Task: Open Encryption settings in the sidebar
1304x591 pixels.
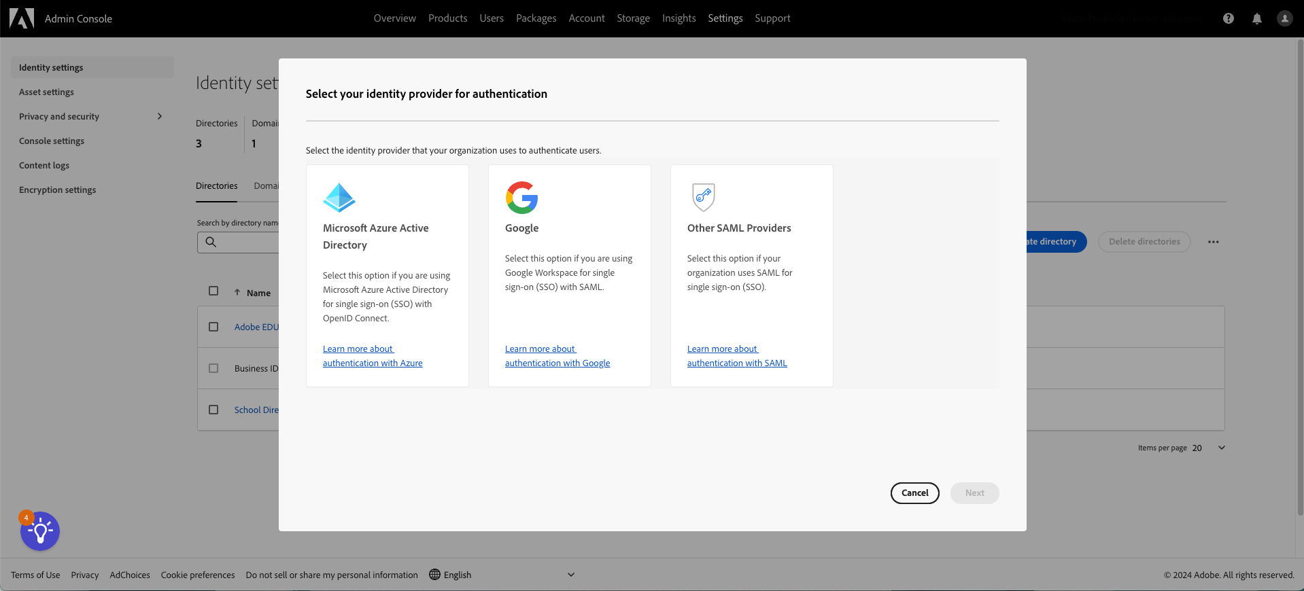Action: (57, 190)
